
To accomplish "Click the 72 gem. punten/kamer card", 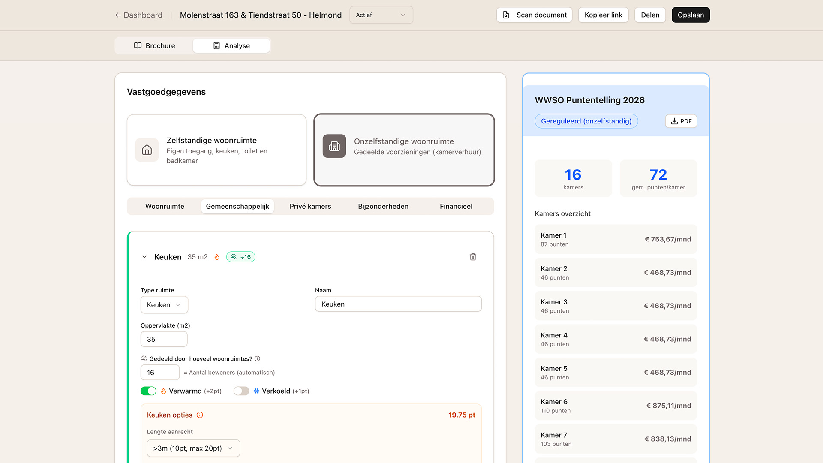I will coord(658,179).
